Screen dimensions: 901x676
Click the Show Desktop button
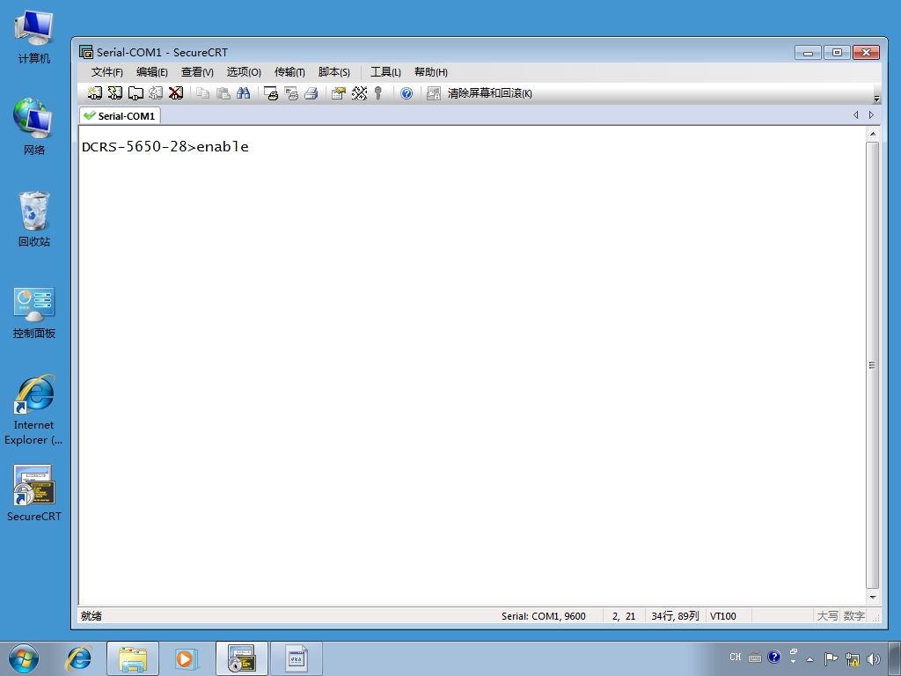click(895, 658)
